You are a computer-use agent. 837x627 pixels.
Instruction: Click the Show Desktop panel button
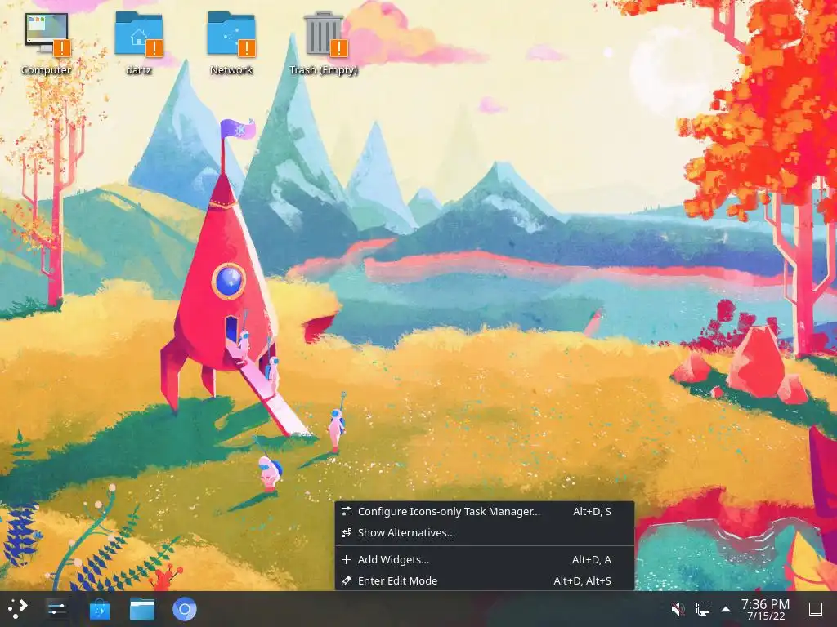(815, 609)
